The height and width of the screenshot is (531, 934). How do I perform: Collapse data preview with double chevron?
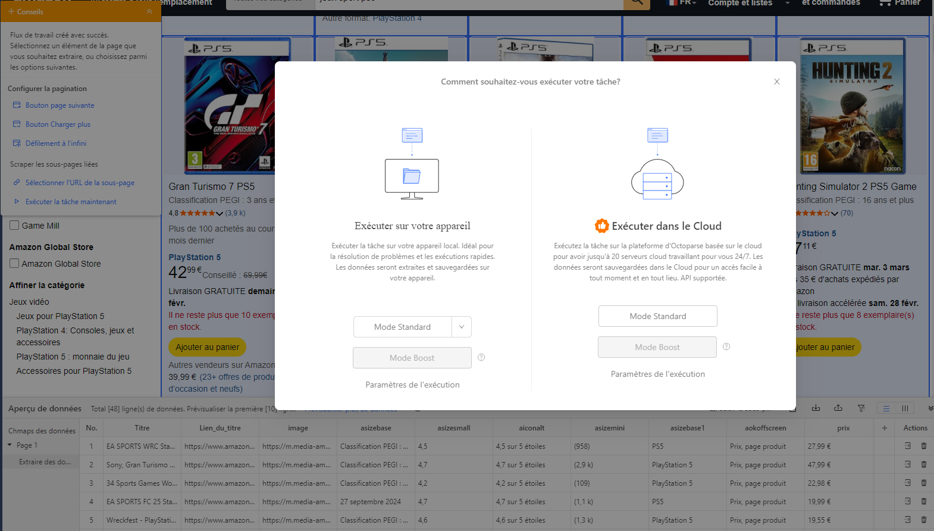click(930, 408)
